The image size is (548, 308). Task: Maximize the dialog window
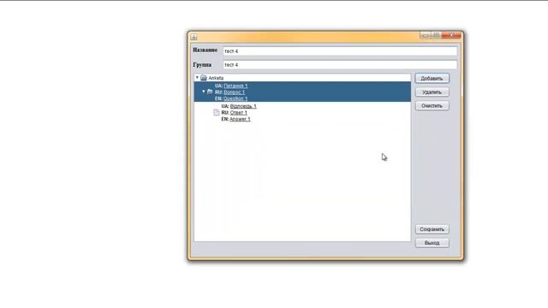(x=436, y=35)
